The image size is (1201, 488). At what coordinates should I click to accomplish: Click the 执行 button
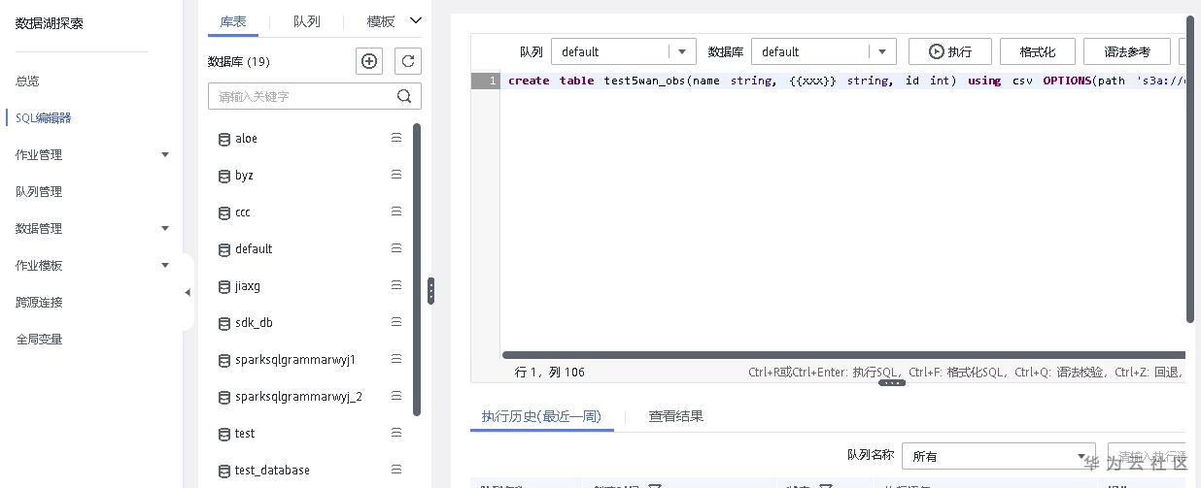(x=949, y=51)
